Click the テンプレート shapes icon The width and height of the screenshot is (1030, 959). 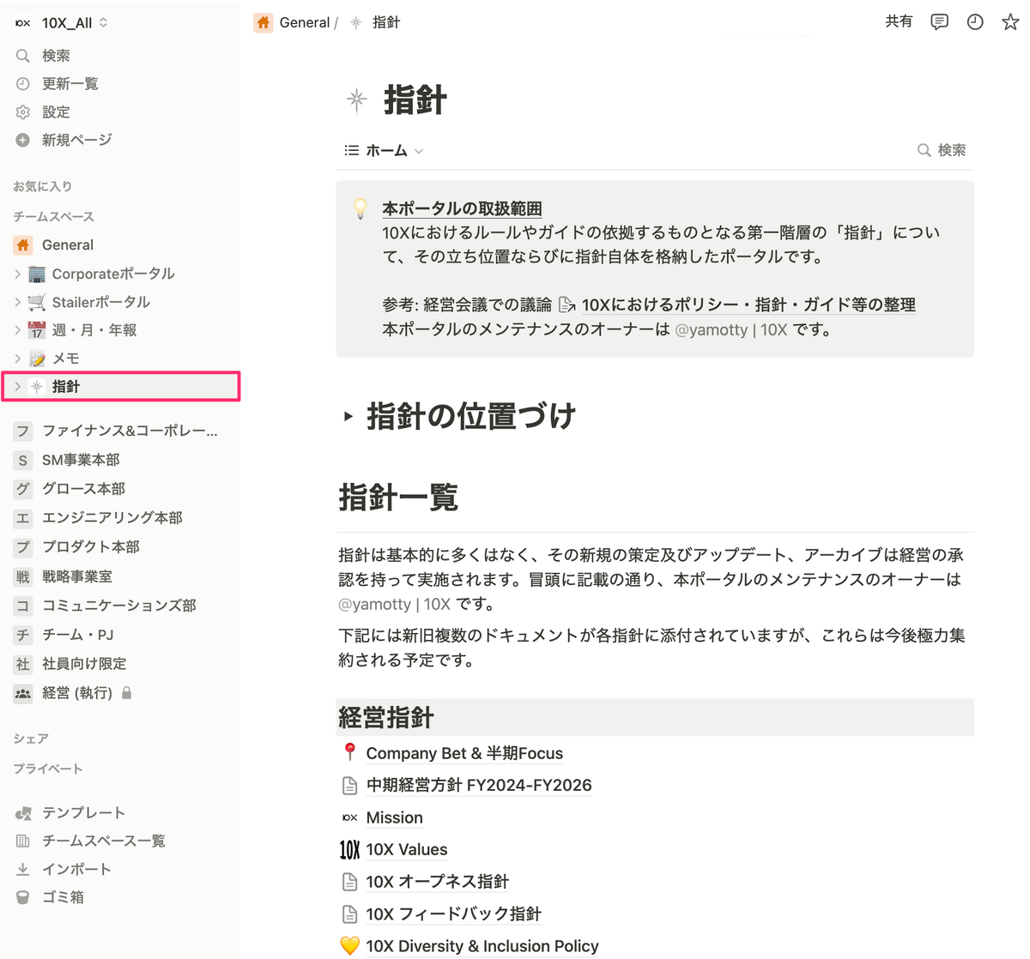pyautogui.click(x=23, y=812)
